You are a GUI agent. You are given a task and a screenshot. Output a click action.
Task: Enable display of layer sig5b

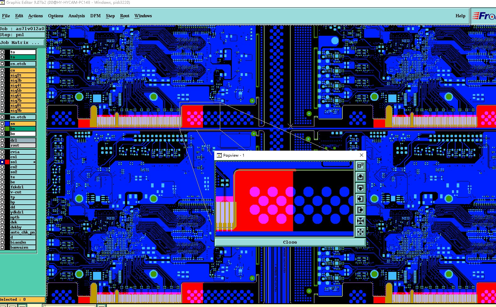coord(2,90)
